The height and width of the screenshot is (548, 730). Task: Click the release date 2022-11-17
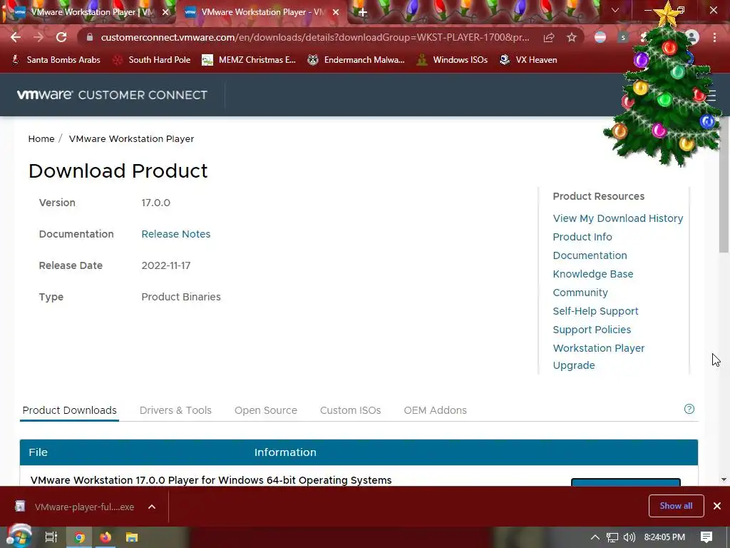tap(165, 265)
